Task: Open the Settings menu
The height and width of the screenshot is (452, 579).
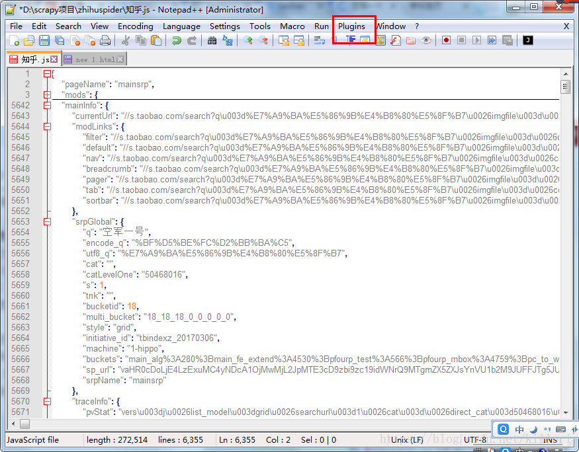Action: [224, 26]
